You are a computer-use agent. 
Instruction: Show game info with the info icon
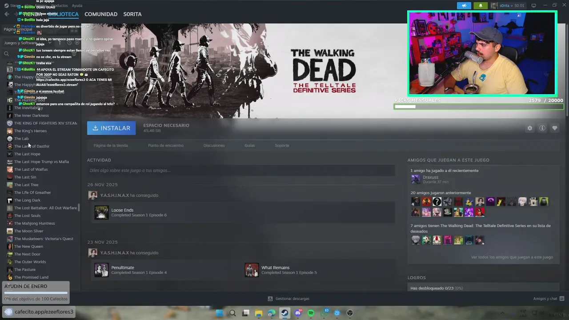point(542,128)
